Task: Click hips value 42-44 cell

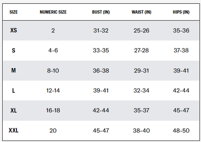Action: pos(181,91)
